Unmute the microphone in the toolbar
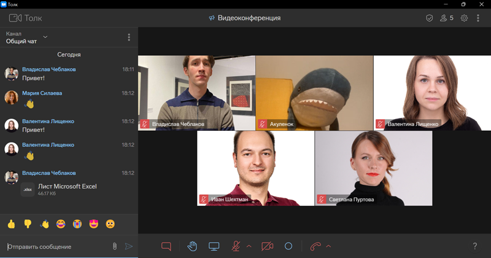Viewport: 491px width, 258px height. pyautogui.click(x=236, y=246)
